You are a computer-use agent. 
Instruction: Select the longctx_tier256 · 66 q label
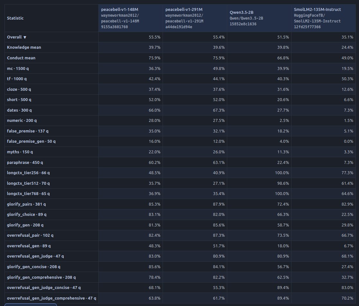[28, 173]
